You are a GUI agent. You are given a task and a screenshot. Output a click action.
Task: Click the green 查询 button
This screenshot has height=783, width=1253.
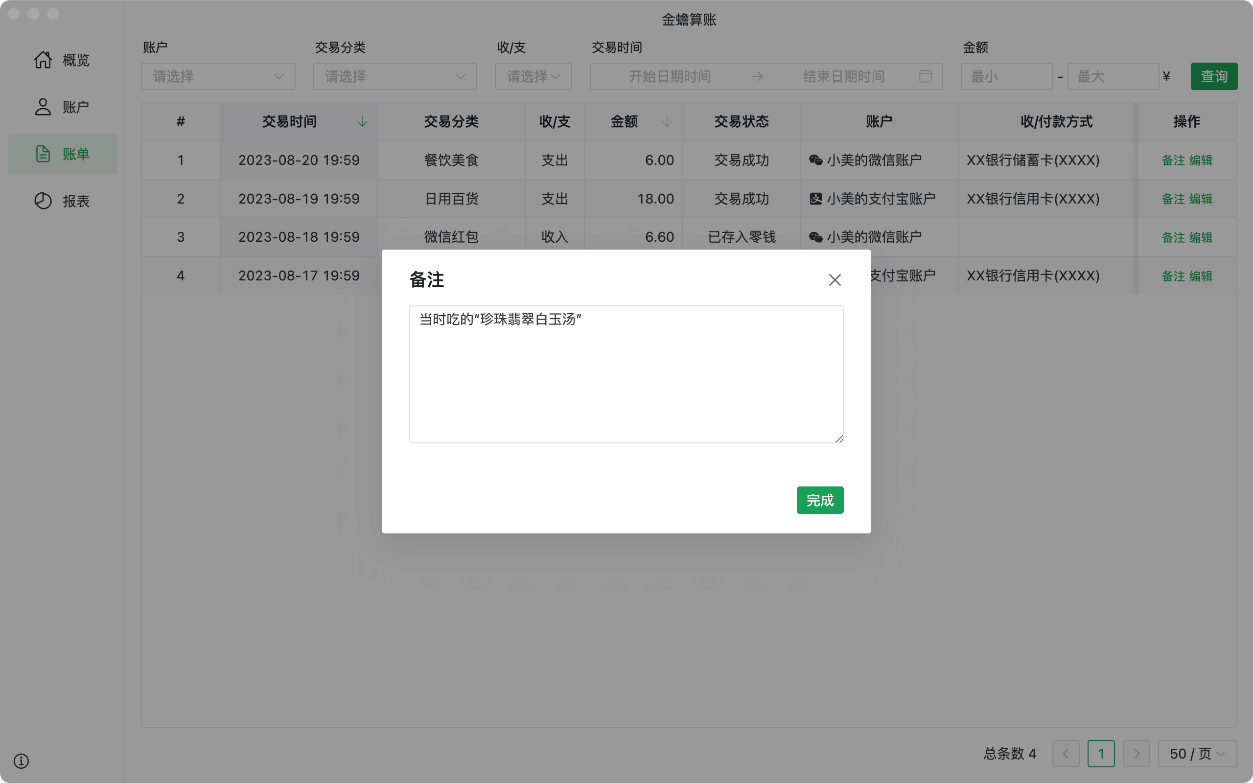coord(1213,77)
